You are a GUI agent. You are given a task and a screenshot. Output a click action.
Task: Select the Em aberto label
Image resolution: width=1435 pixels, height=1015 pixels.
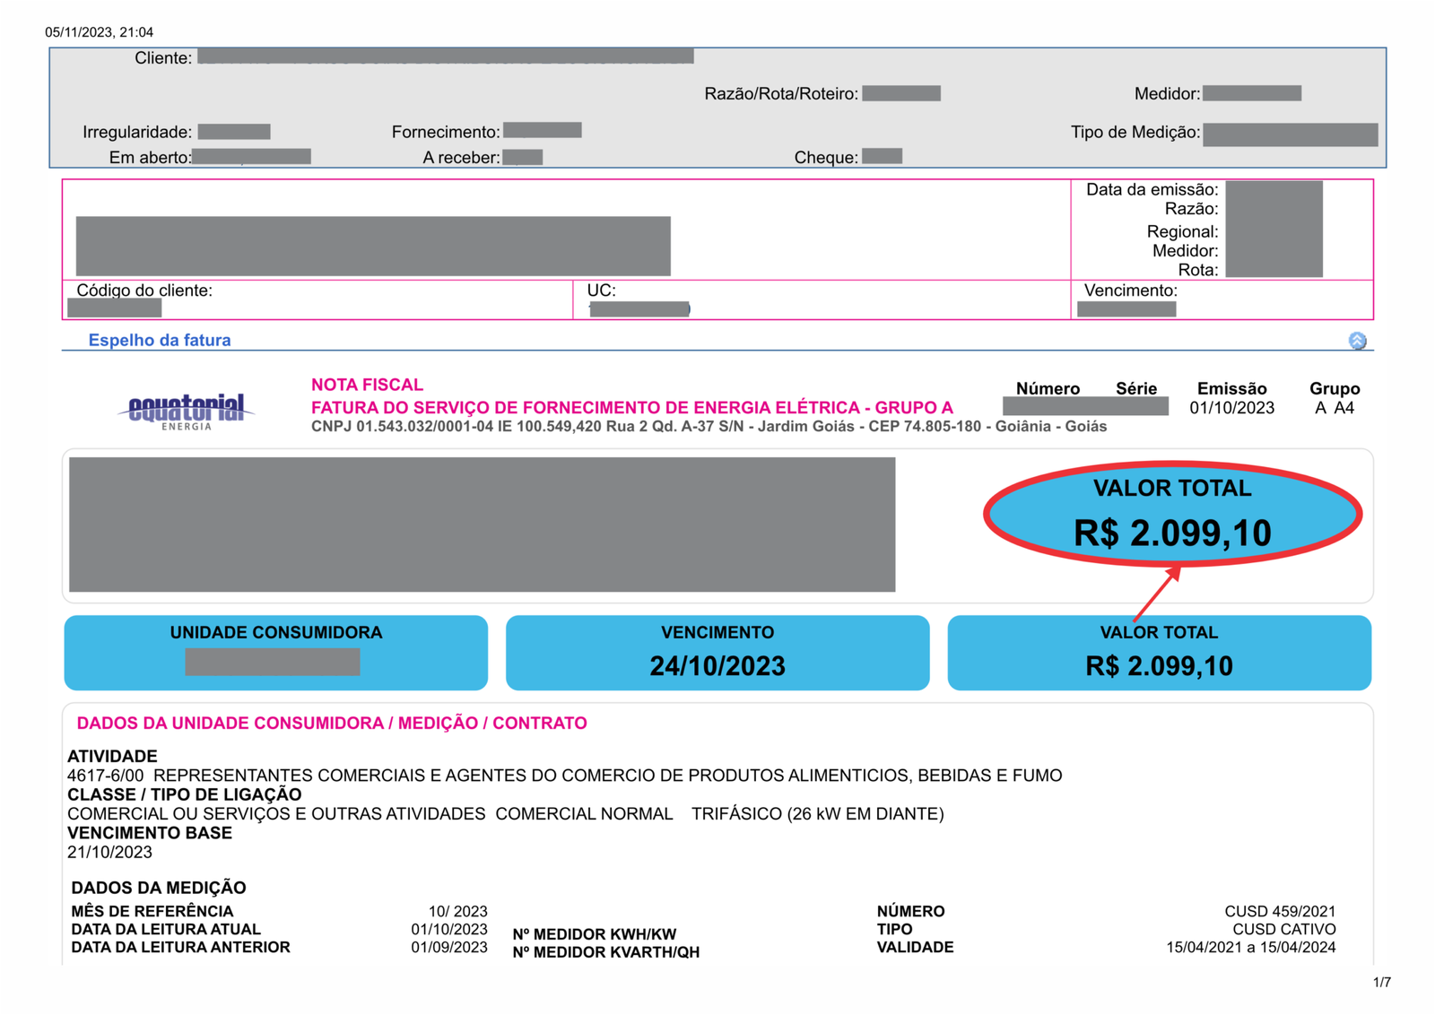click(x=151, y=158)
